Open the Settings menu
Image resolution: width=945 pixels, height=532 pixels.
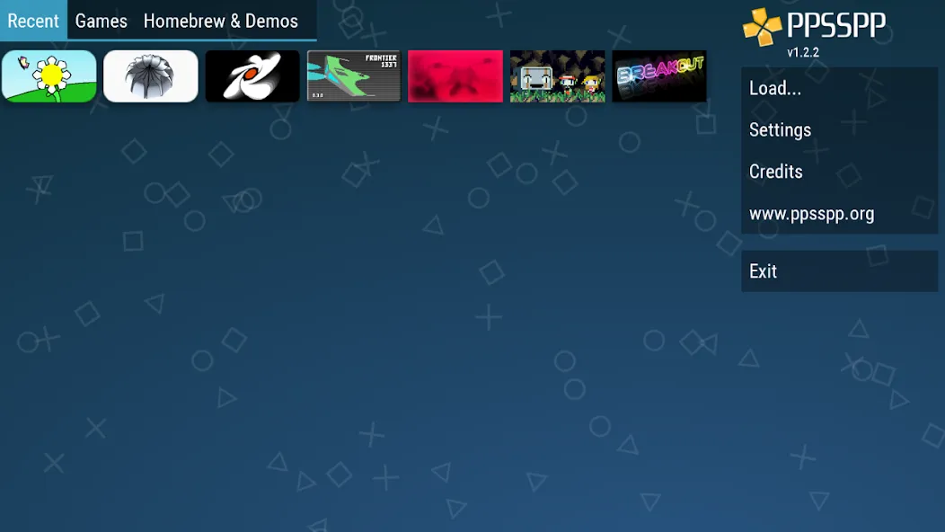click(x=780, y=130)
